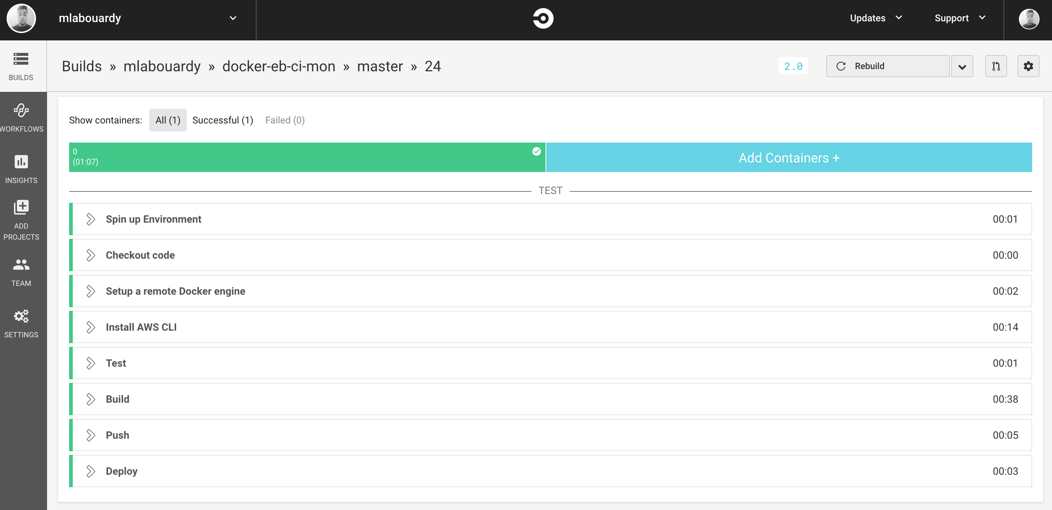
Task: Click the CircleCI logo in header
Action: pyautogui.click(x=543, y=18)
